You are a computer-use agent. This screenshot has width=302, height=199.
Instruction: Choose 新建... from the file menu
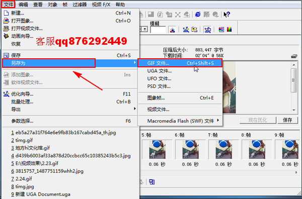(70, 13)
